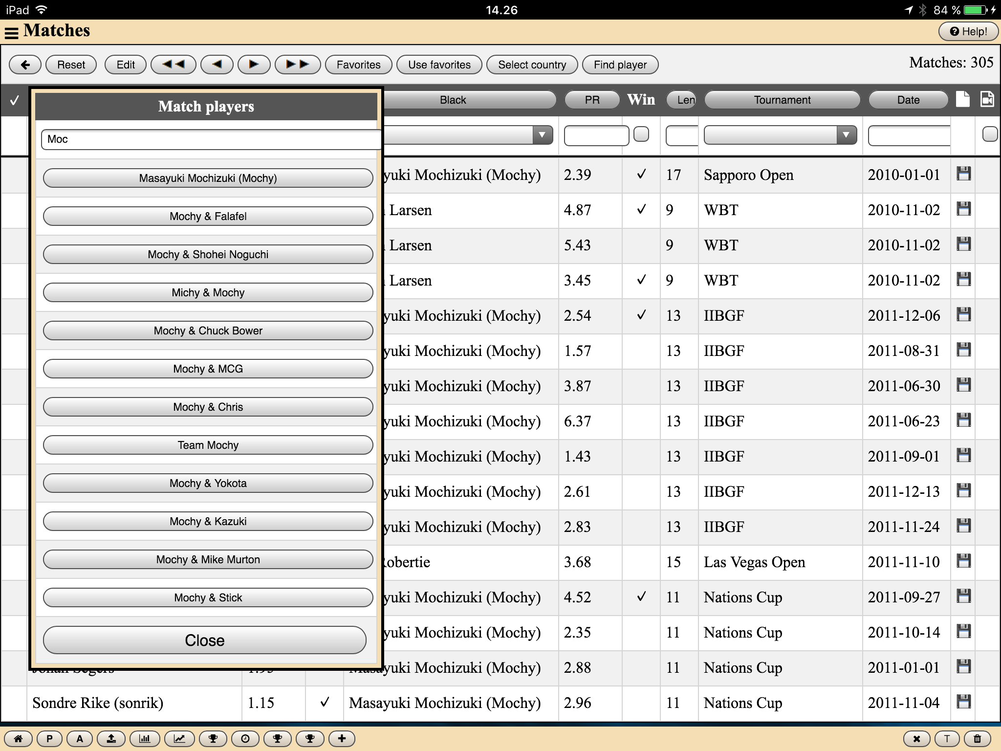Click the X button in the bottom right
This screenshot has height=751, width=1001.
pos(916,739)
